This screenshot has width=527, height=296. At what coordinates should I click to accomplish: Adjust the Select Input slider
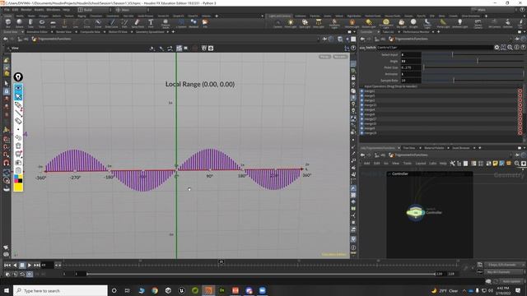click(x=473, y=55)
